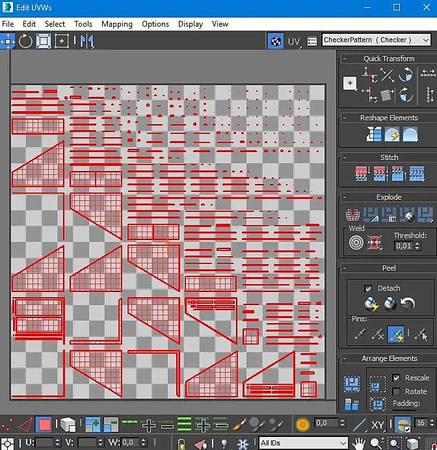The image size is (437, 450).
Task: Click the Target Weld icon
Action: tap(356, 243)
